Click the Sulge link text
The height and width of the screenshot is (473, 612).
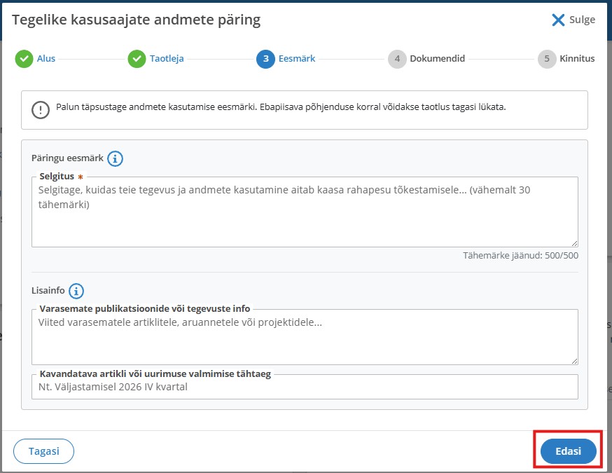click(x=582, y=20)
